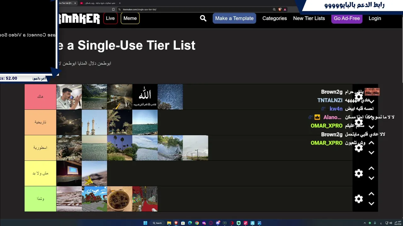This screenshot has width=403, height=226.
Task: Select the green وشذا tier label
Action: click(40, 199)
